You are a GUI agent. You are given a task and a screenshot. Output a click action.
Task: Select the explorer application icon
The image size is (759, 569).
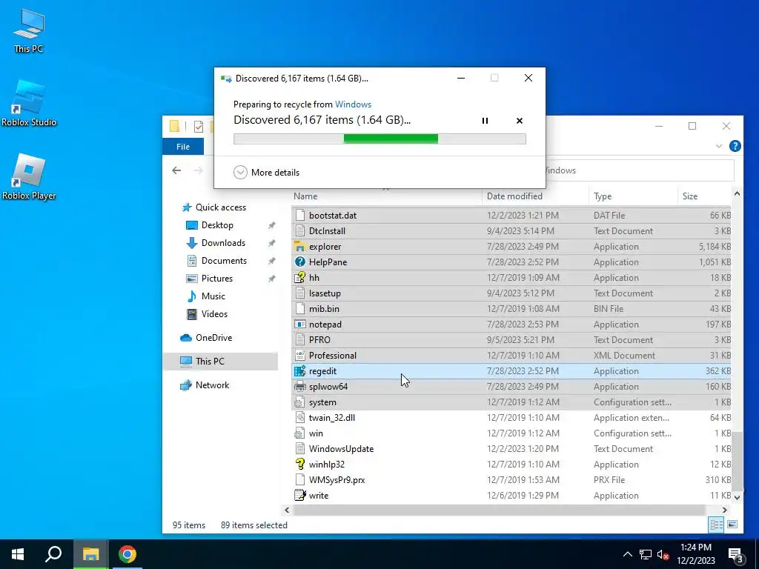point(300,247)
